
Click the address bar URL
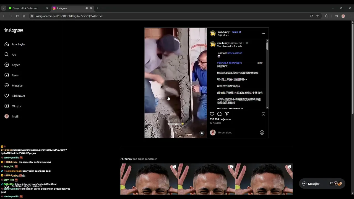[69, 16]
